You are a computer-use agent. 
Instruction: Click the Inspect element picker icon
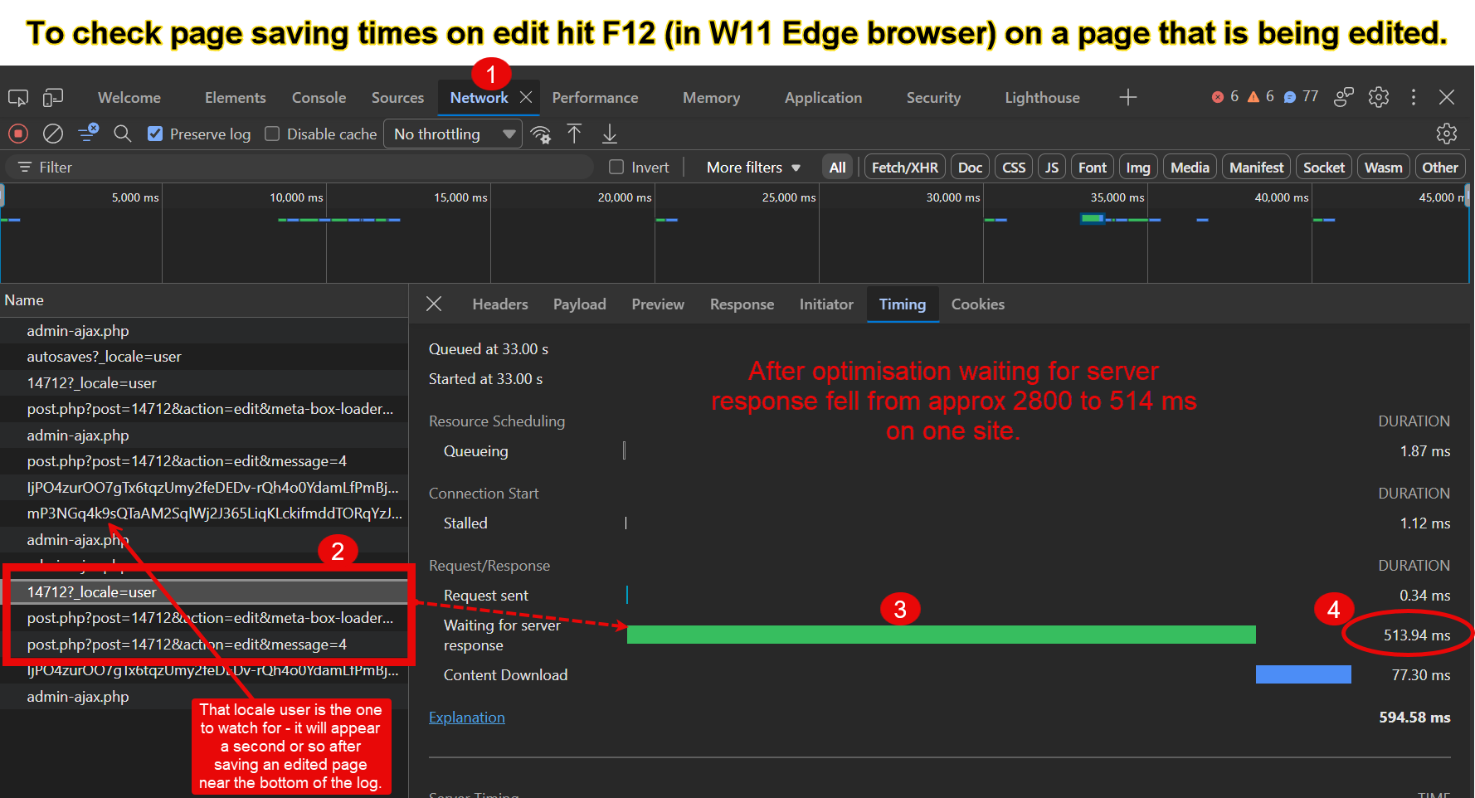[18, 98]
